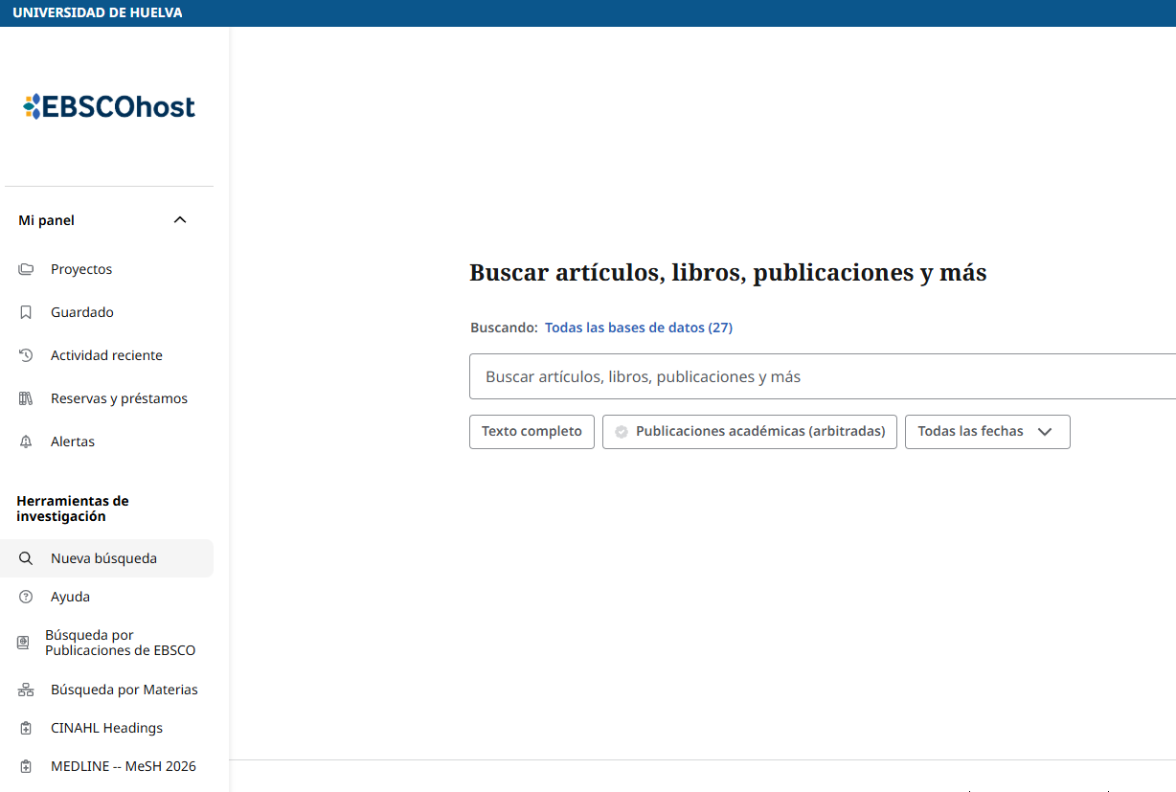Open MEDLINE MeSH 2026 via its icon
Image resolution: width=1176 pixels, height=792 pixels.
[26, 765]
